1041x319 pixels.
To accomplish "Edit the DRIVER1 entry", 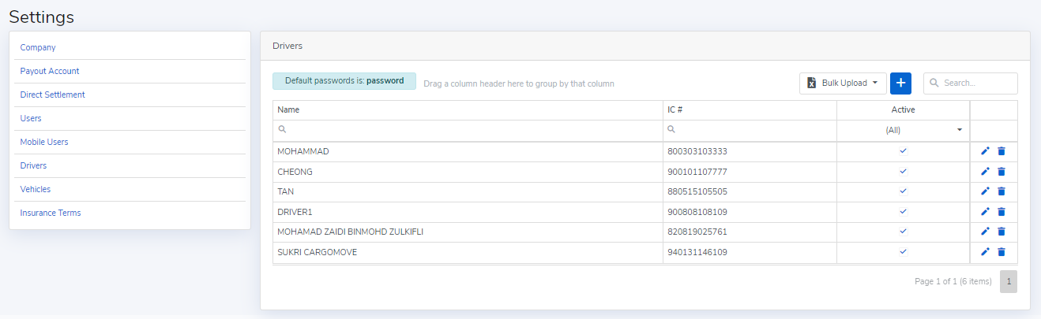I will [x=985, y=211].
